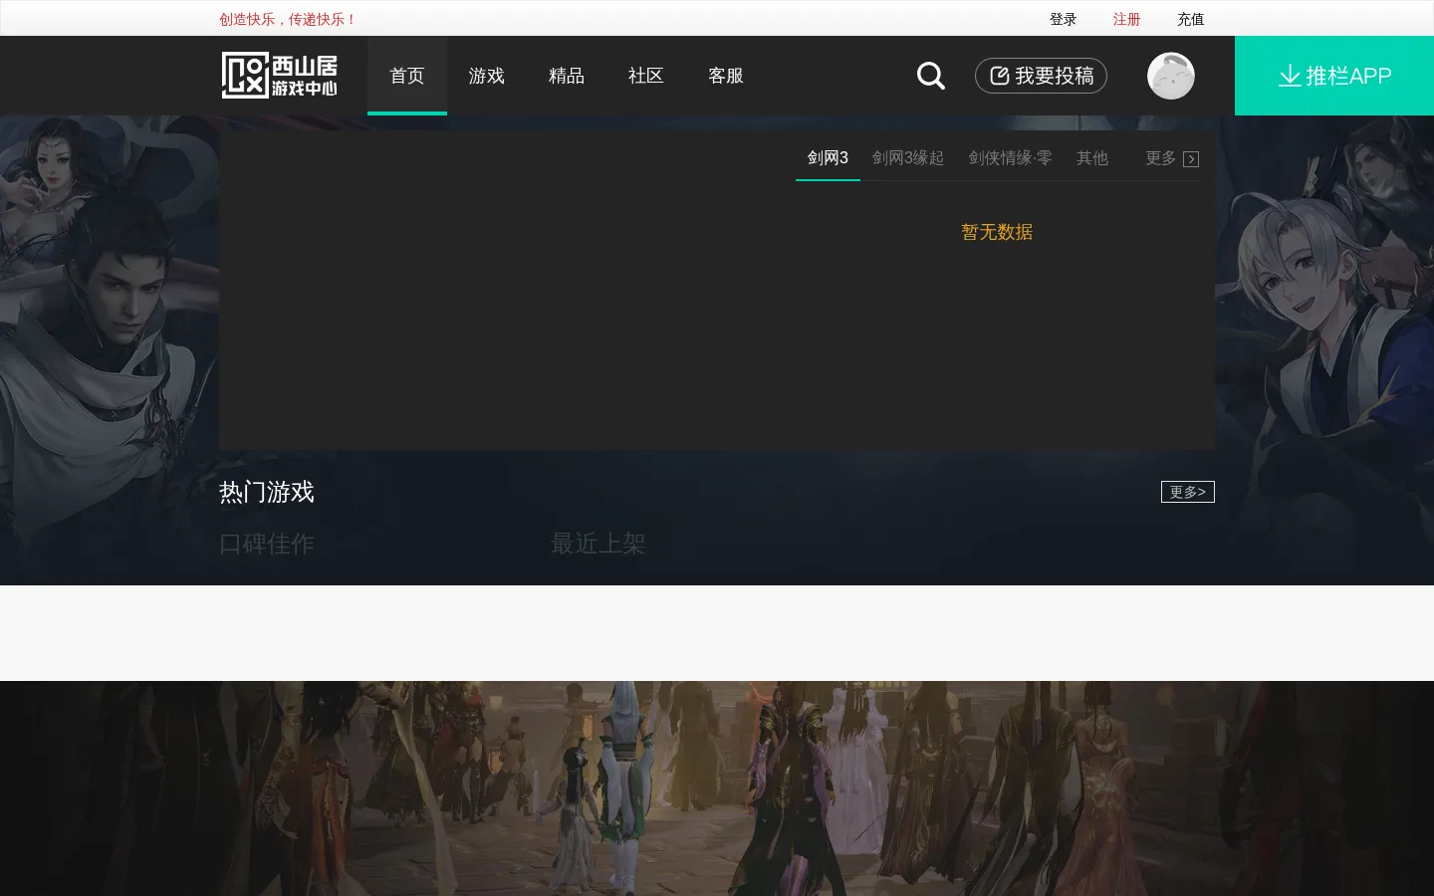Switch to the 其他 tab
Image resolution: width=1434 pixels, height=896 pixels.
(x=1092, y=158)
